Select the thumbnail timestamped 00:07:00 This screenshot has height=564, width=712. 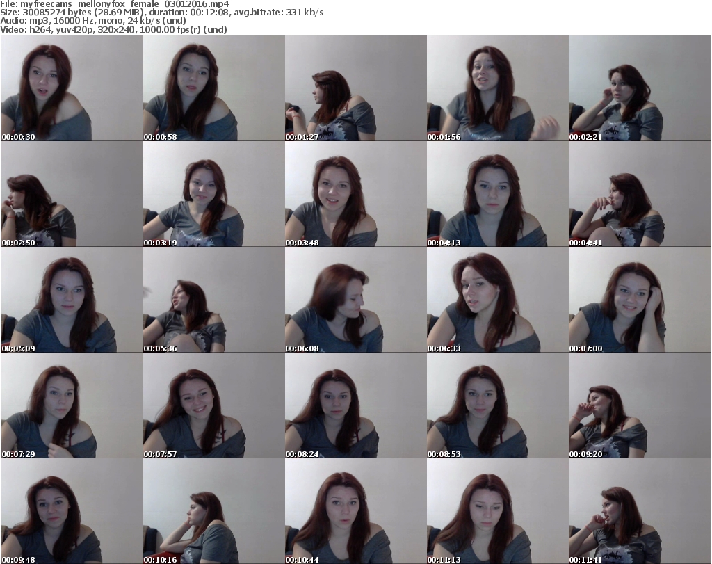(x=640, y=300)
